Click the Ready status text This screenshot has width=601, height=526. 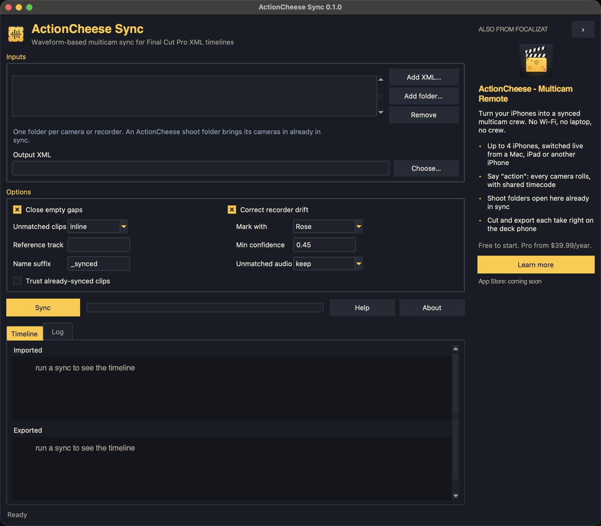[x=17, y=515]
